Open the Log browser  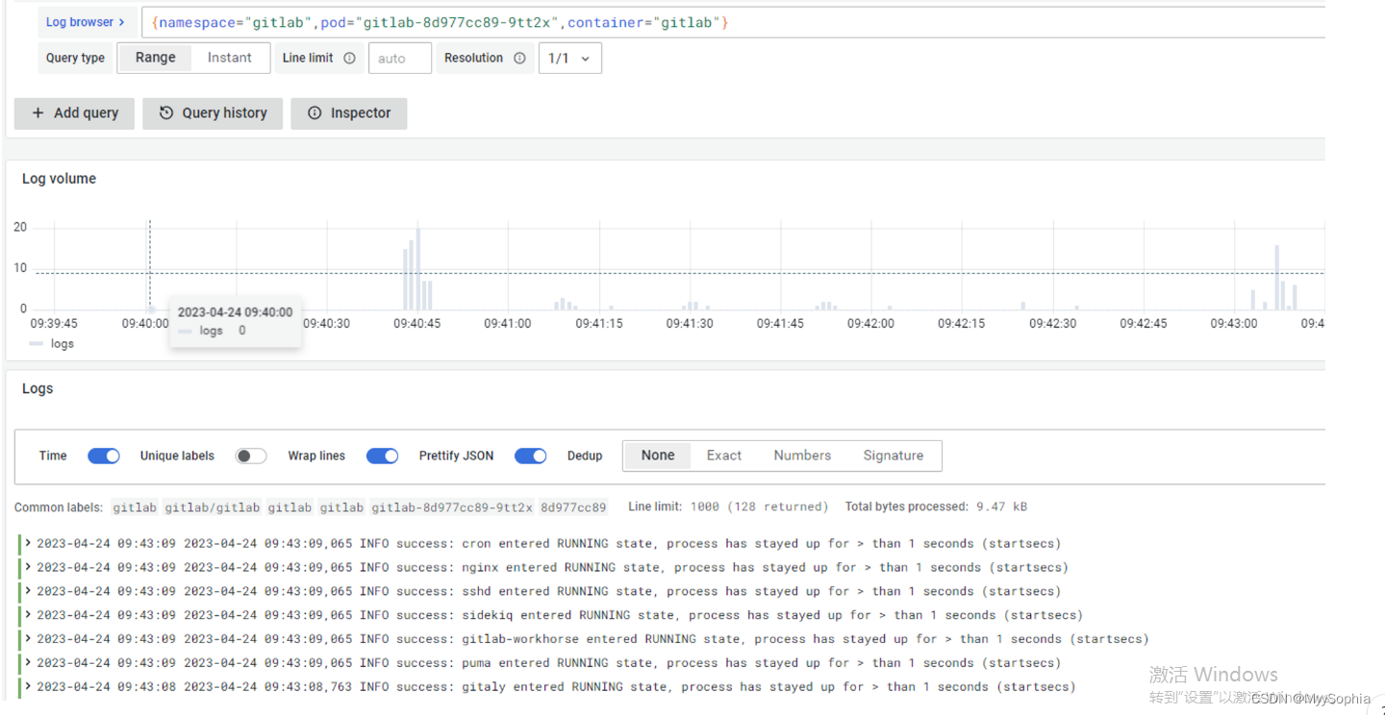[x=86, y=22]
